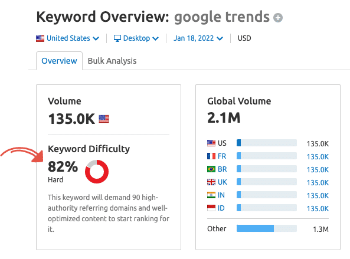Click the BR country link
This screenshot has width=350, height=259.
point(223,169)
